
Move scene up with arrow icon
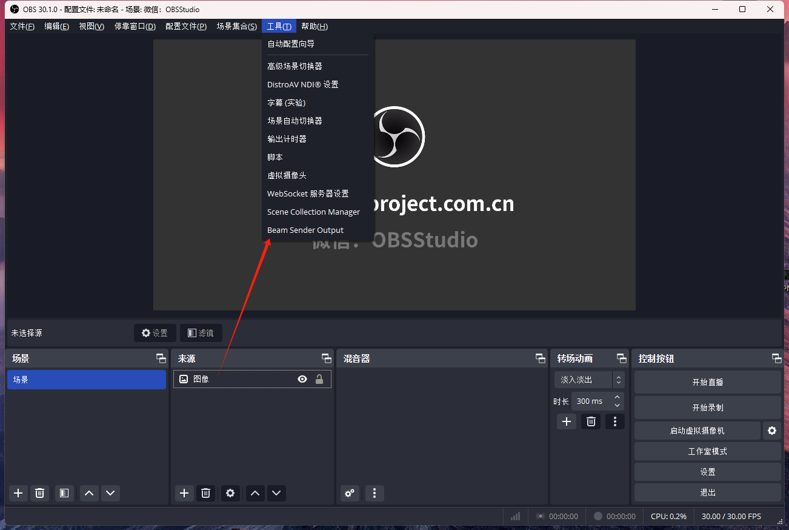tap(89, 493)
